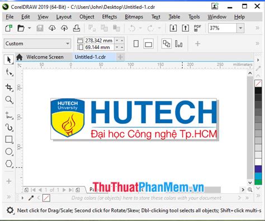Open the Layout menu

(x=64, y=17)
